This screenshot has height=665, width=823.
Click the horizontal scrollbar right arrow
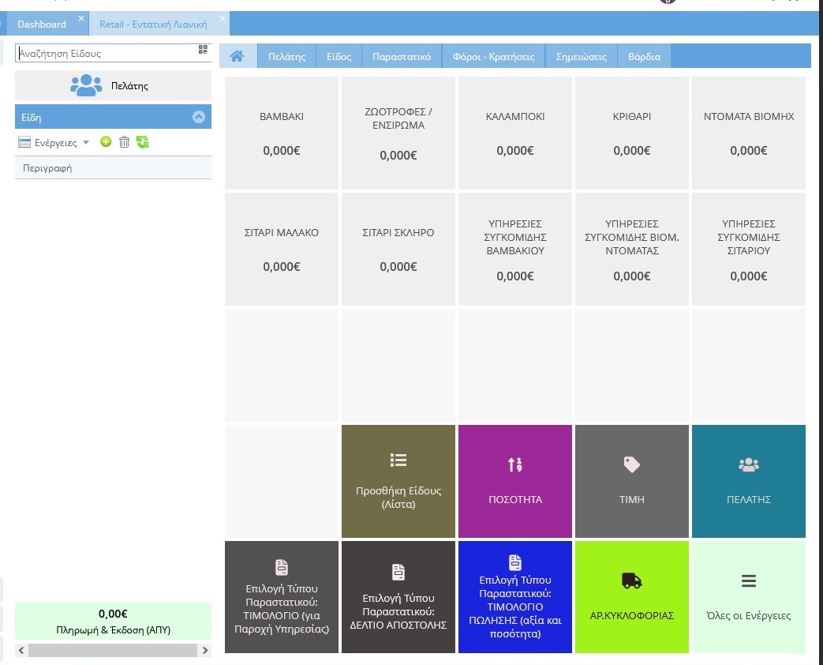205,651
